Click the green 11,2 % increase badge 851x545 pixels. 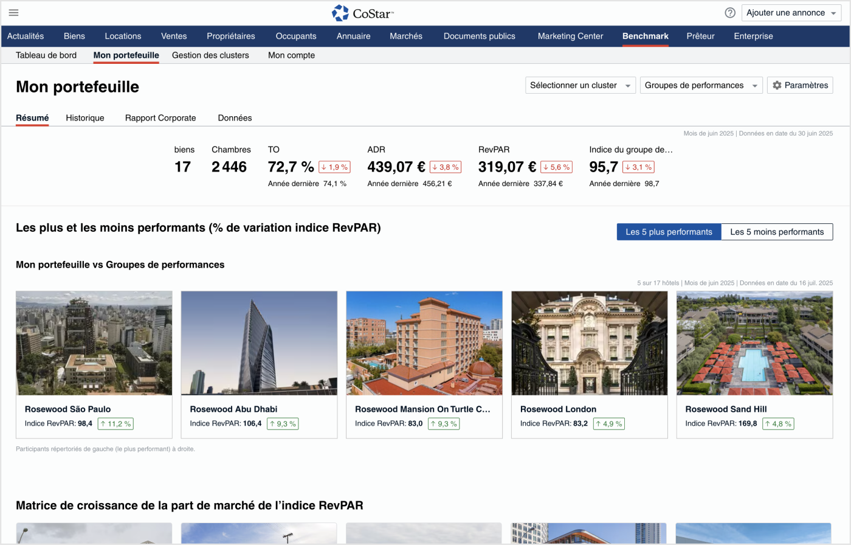[x=115, y=423]
